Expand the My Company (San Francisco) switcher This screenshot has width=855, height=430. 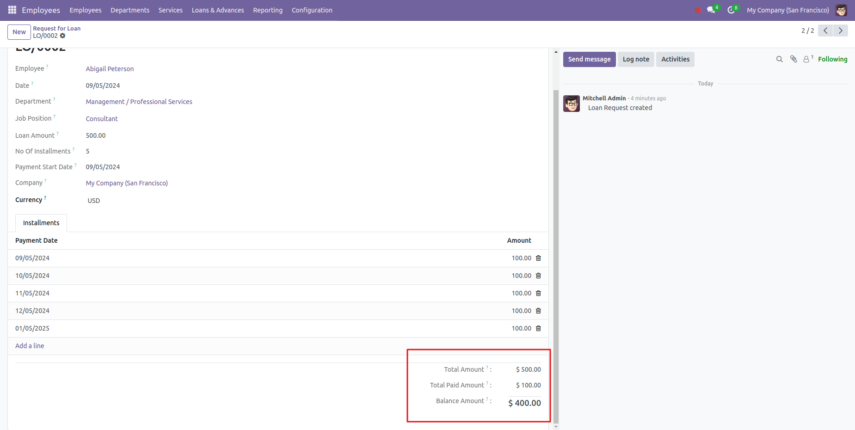coord(787,10)
